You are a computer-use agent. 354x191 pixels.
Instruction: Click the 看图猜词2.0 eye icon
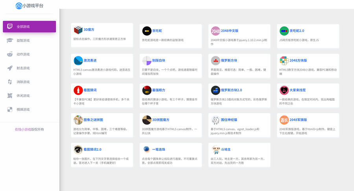point(78,149)
